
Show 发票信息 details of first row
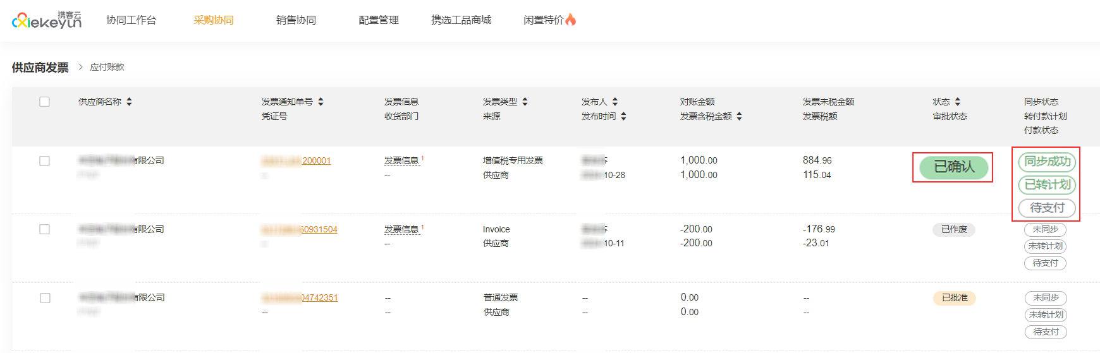(402, 161)
